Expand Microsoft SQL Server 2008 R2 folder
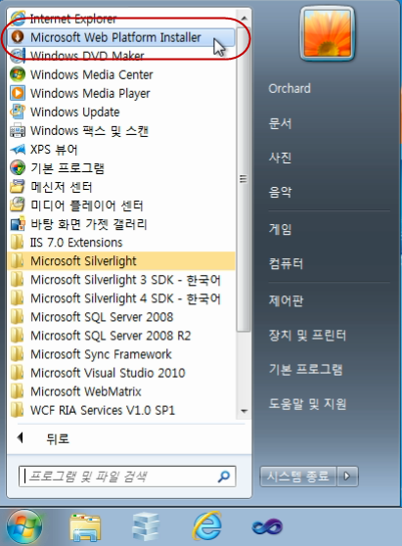 [120, 336]
